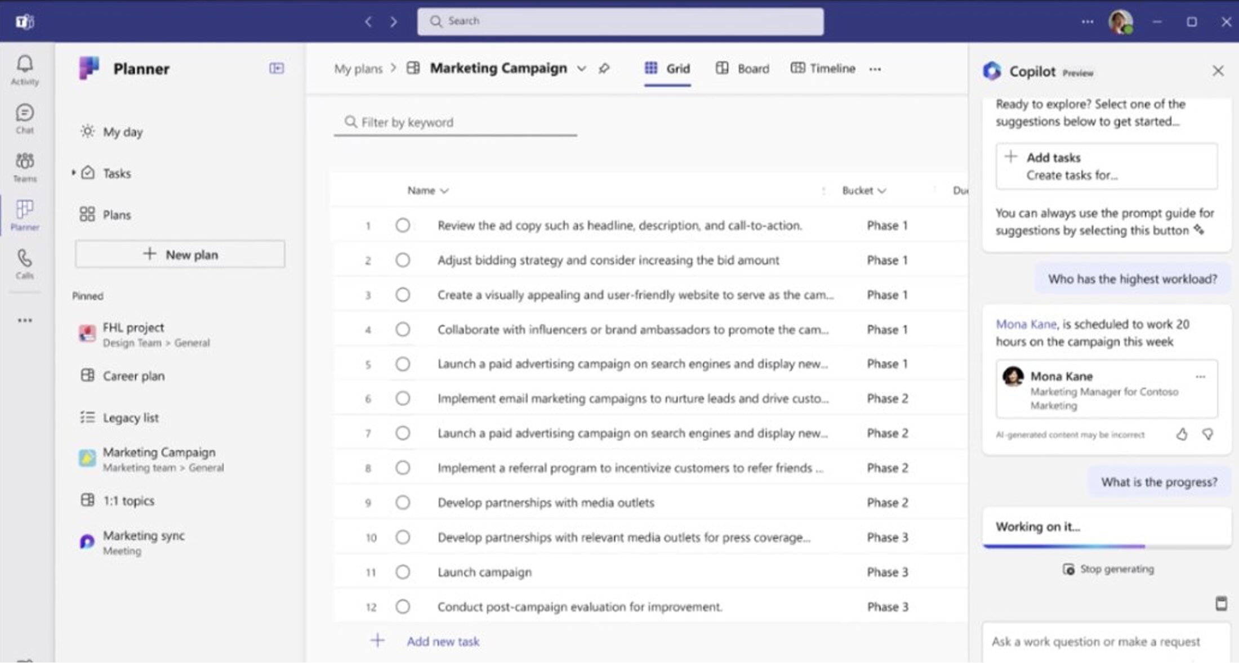Complete the Launch campaign task
The image size is (1239, 663).
point(402,572)
